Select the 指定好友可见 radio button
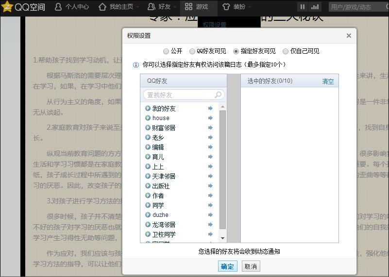389x277 pixels. (x=236, y=51)
